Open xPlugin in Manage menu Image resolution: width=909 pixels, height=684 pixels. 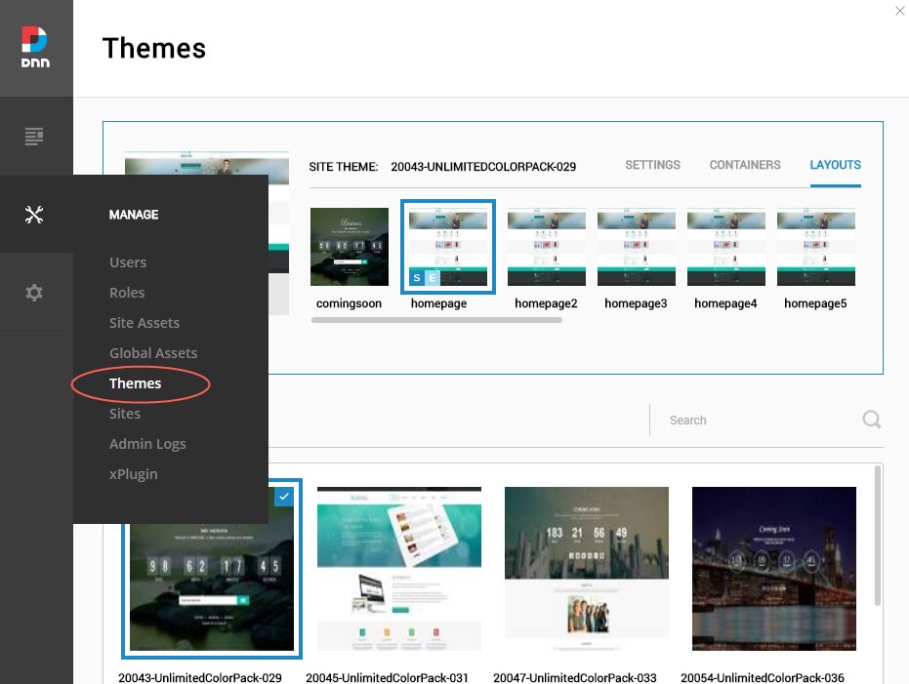point(134,474)
